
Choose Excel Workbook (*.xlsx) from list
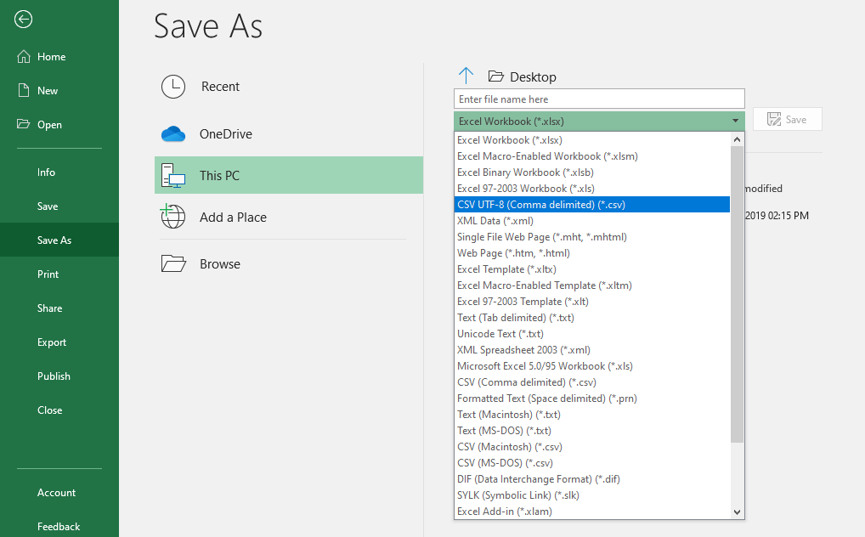coord(592,140)
